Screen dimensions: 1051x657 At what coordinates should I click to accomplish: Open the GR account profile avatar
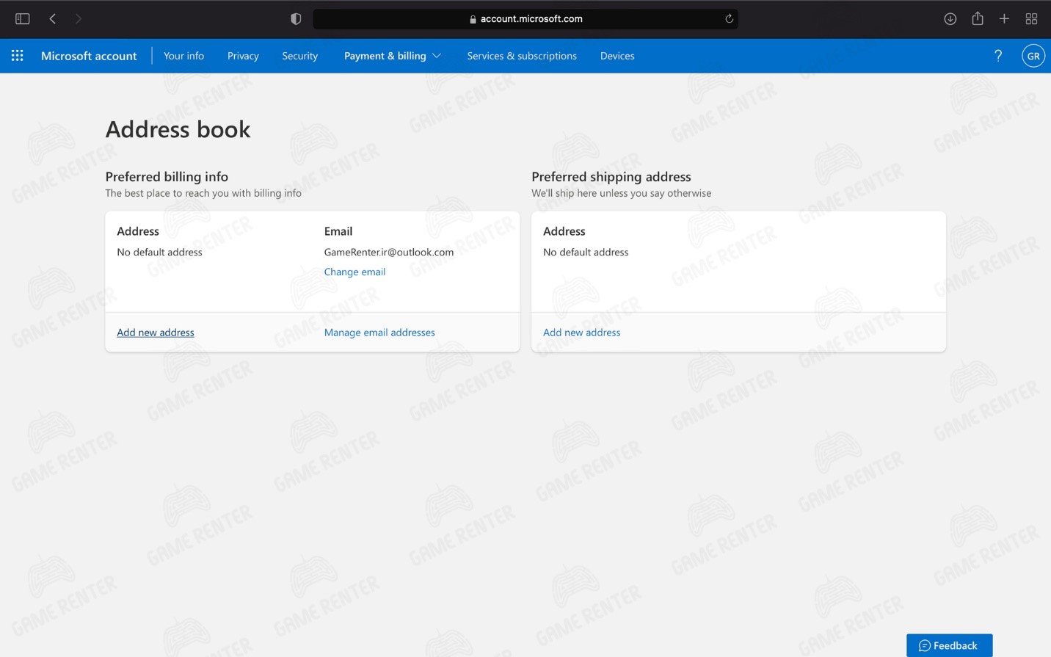click(x=1033, y=56)
